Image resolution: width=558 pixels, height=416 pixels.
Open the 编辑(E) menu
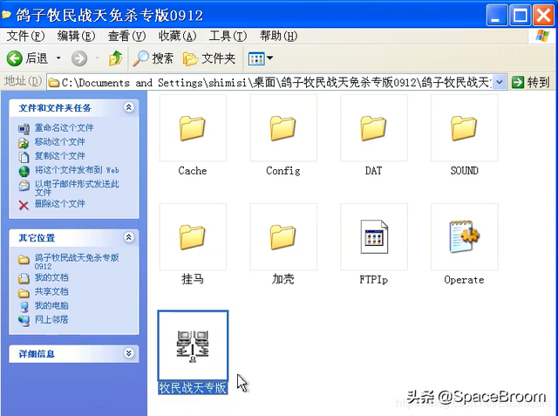76,36
